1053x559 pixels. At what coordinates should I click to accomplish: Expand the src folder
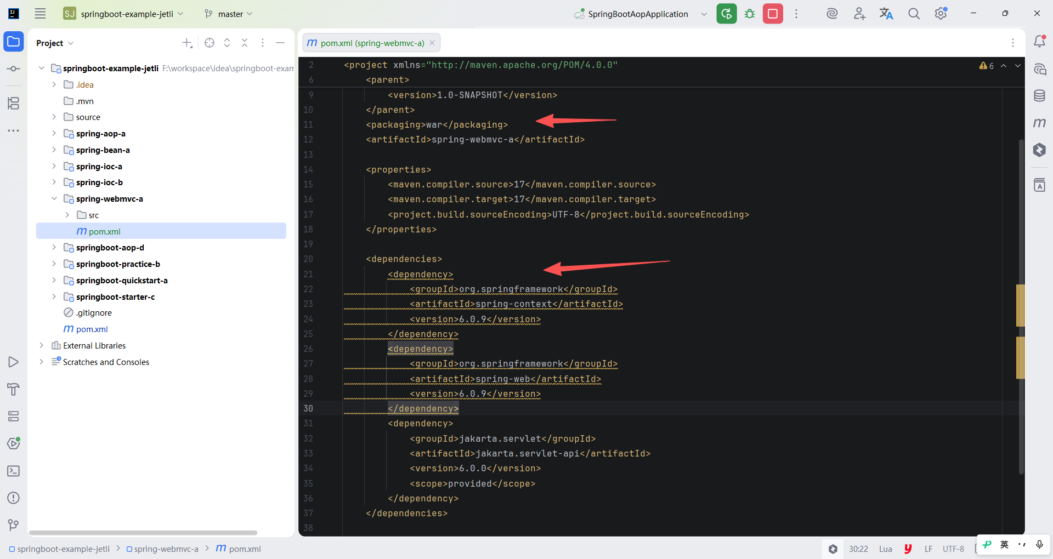coord(67,215)
